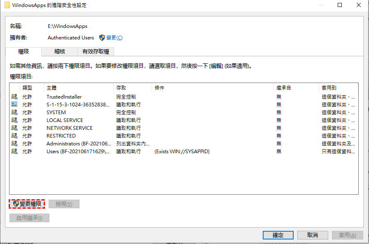Confirm with the 確定 button
The width and height of the screenshot is (369, 244).
(278, 235)
